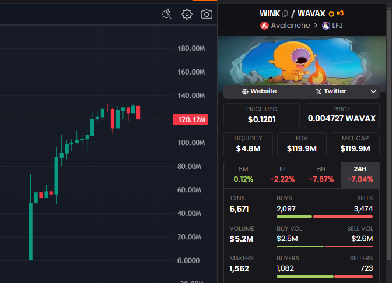Click the SELL VOL value $2.6M
This screenshot has width=392, height=283.
point(362,239)
